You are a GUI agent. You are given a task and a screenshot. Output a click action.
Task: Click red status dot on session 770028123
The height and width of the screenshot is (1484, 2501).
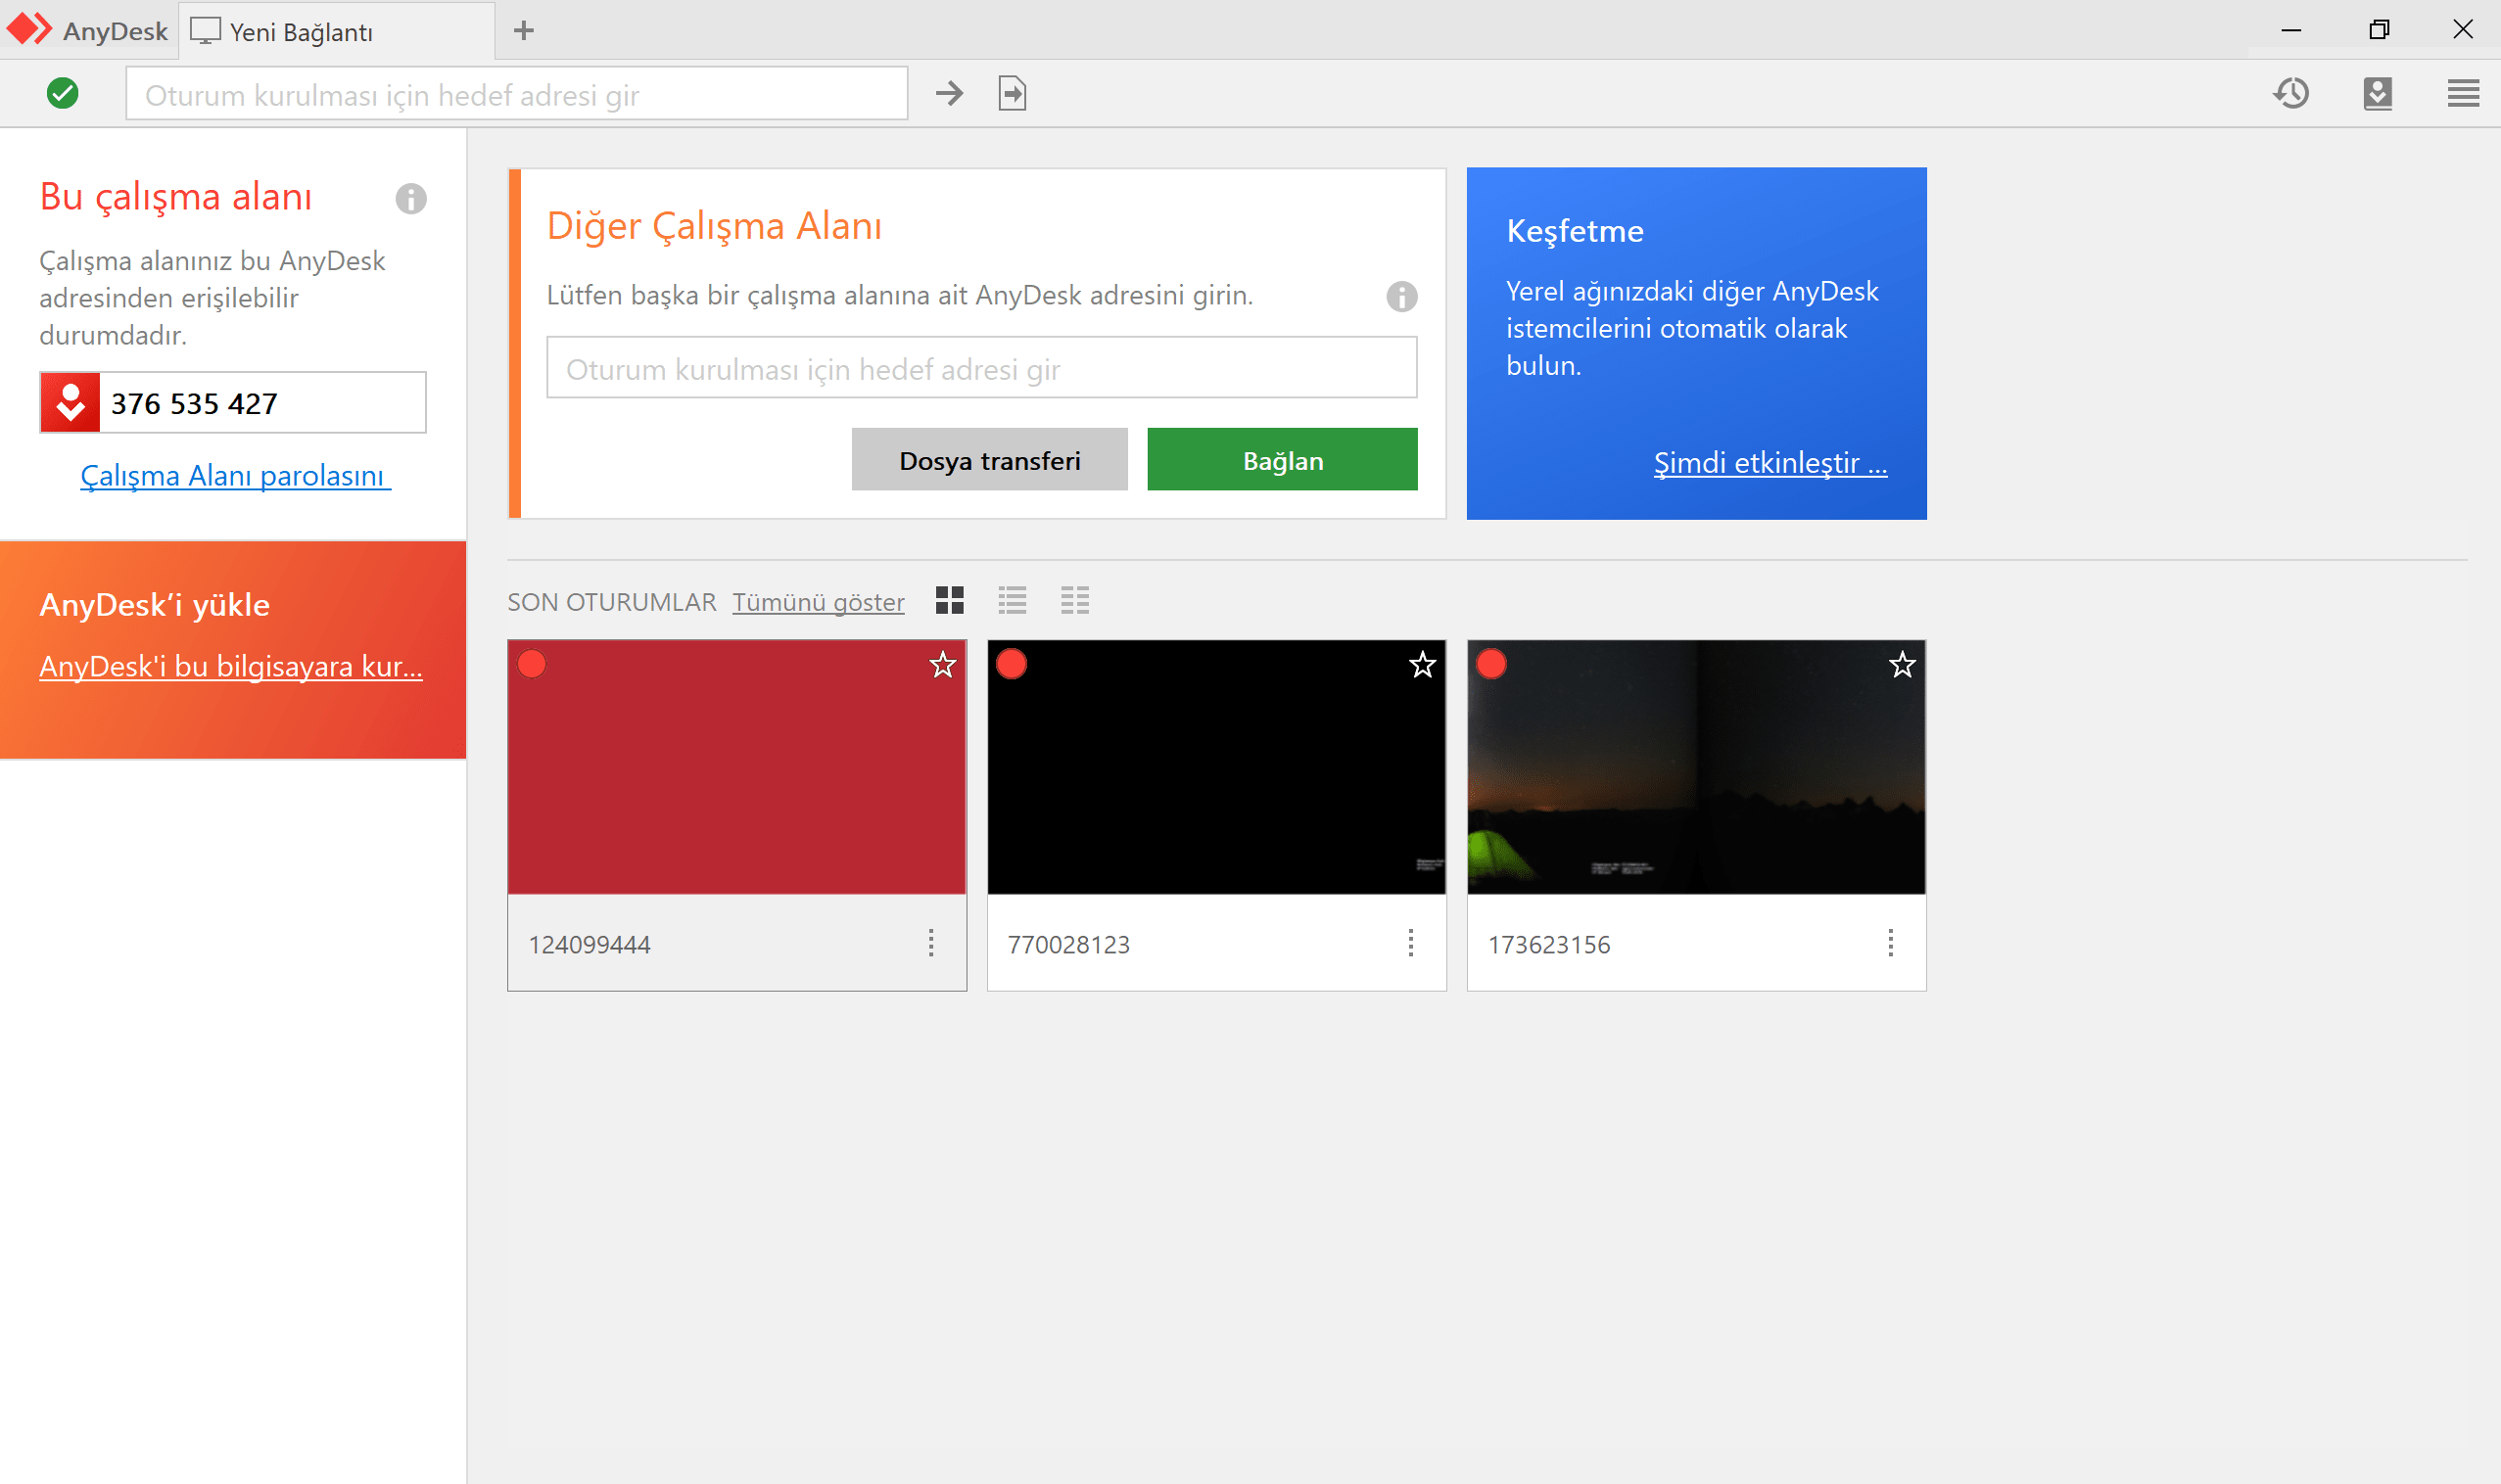tap(1012, 664)
